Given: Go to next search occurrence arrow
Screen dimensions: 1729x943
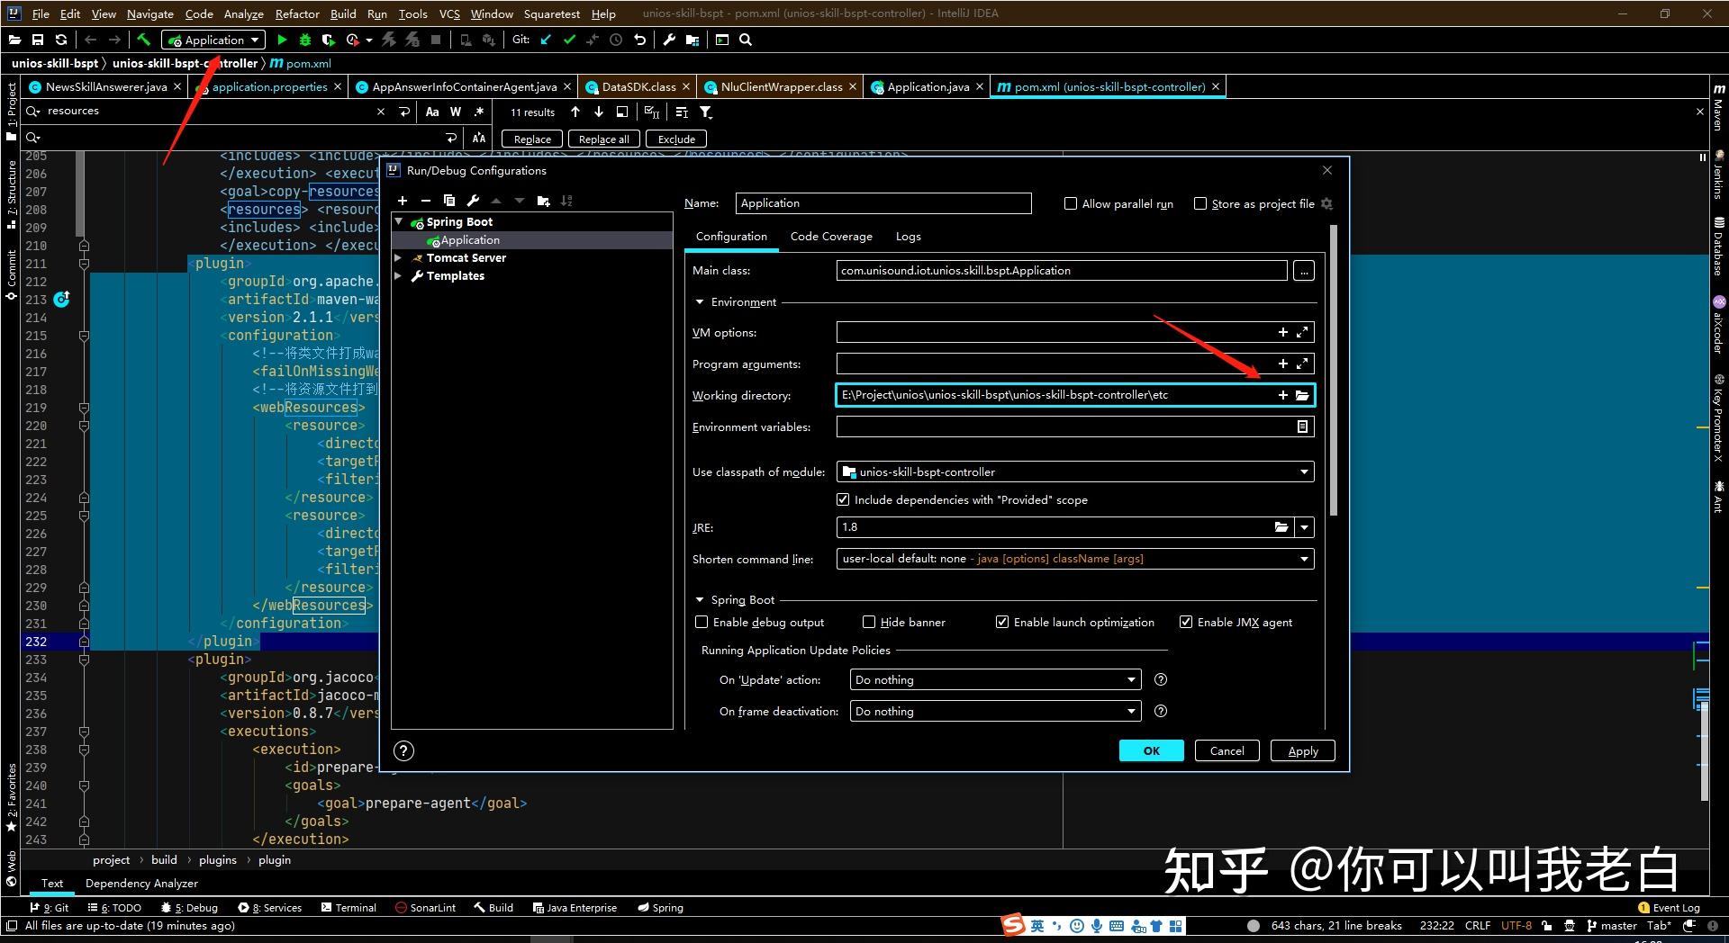Looking at the screenshot, I should point(599,112).
